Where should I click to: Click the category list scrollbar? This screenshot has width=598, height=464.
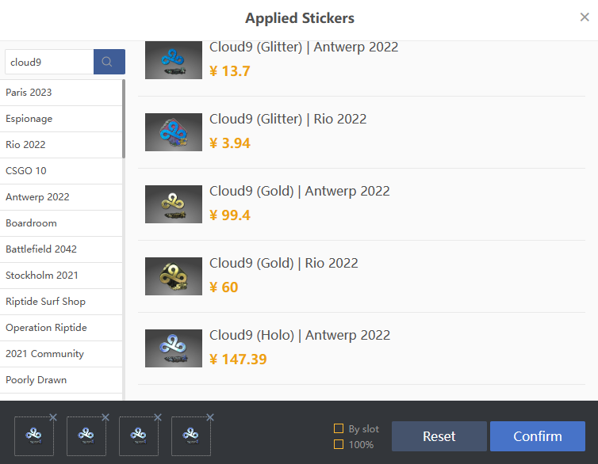point(124,119)
